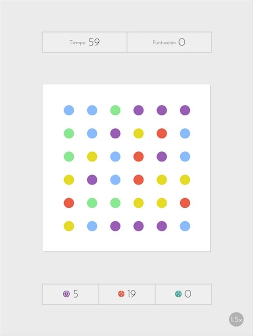Pick the green dot in the second row
Viewport: 253px width, 336px height.
69,133
